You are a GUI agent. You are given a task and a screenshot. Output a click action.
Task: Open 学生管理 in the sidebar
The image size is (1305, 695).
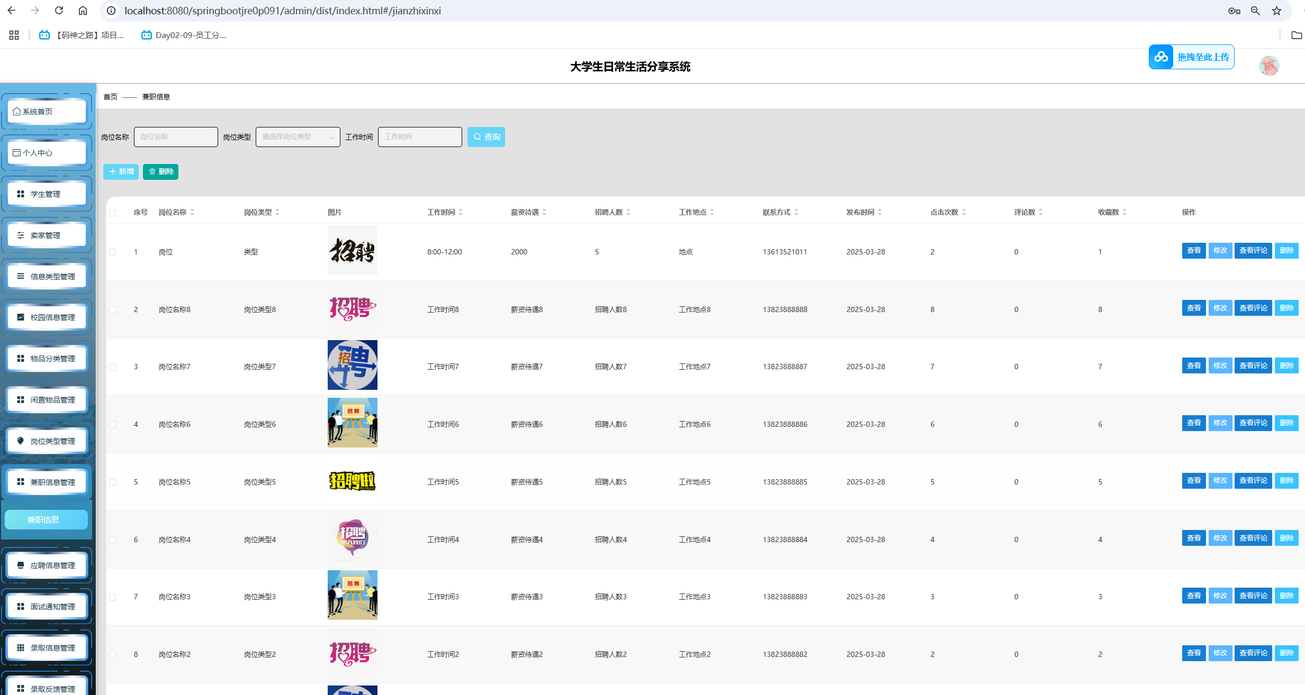[x=47, y=194]
